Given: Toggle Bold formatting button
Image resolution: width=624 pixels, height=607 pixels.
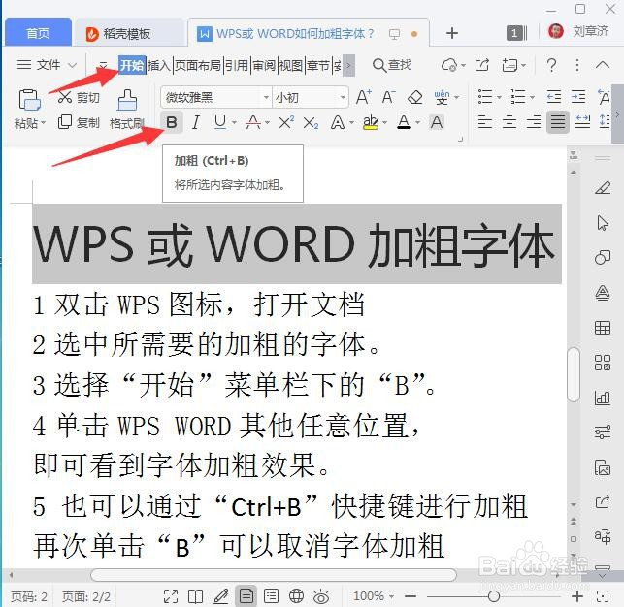Looking at the screenshot, I should 172,122.
